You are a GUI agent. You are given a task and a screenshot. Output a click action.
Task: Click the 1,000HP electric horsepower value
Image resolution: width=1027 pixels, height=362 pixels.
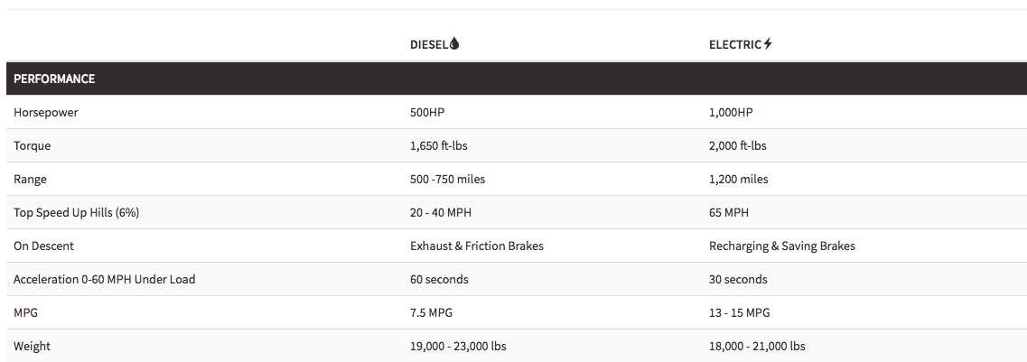[x=731, y=113]
